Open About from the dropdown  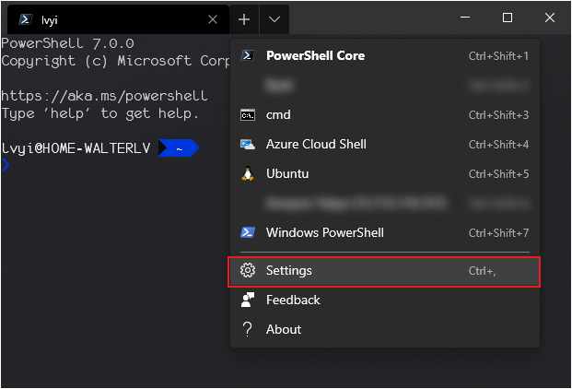point(284,329)
